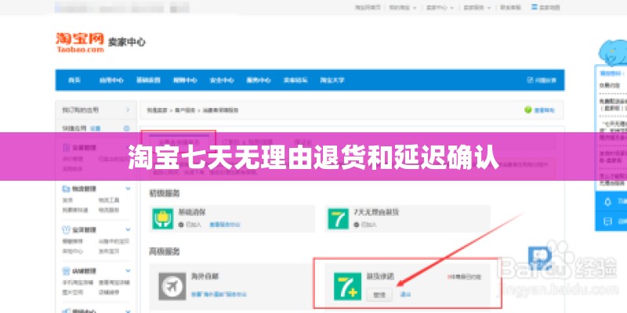Collapse the 物流管理 sidebar section chevron
Screen dimensions: 627x313
pyautogui.click(x=128, y=189)
